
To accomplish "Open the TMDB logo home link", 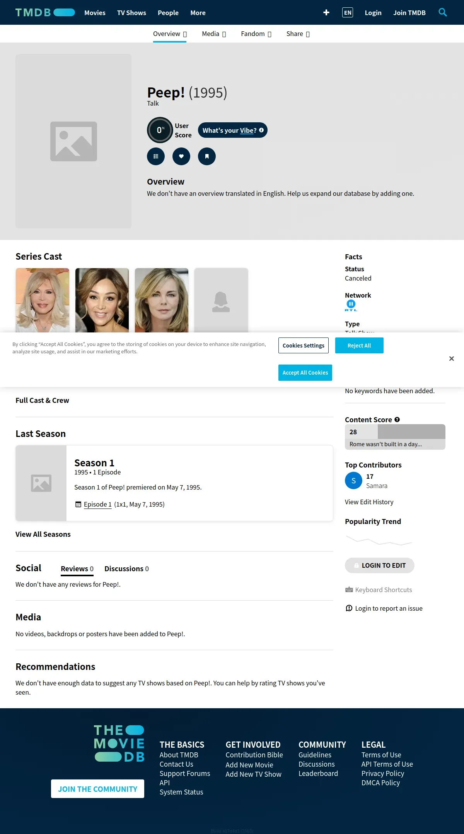I will 45,12.
